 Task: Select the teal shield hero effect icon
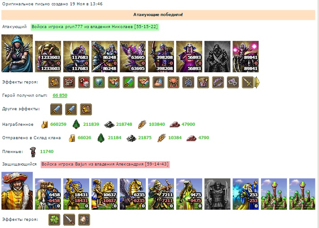(x=99, y=83)
